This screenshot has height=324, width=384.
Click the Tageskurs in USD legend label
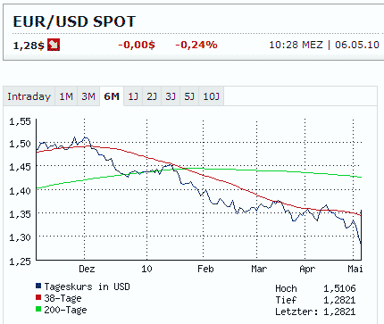point(87,287)
